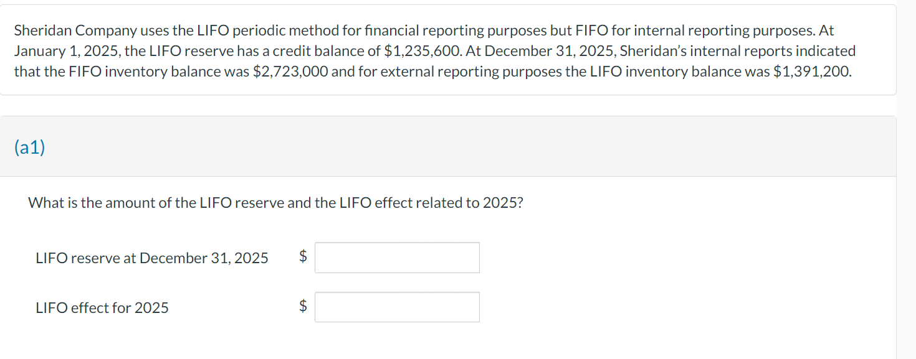This screenshot has height=359, width=916.
Task: Click the label LIFO reserve at December 31, 2025
Action: 151,258
